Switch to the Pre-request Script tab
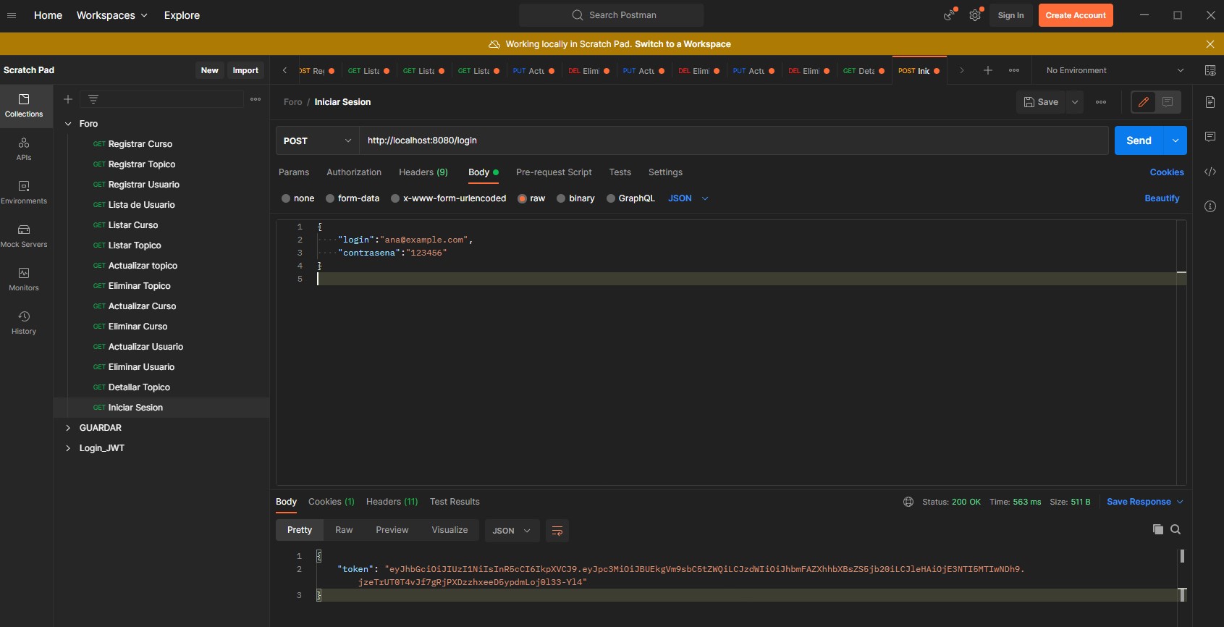Image resolution: width=1224 pixels, height=627 pixels. (554, 172)
